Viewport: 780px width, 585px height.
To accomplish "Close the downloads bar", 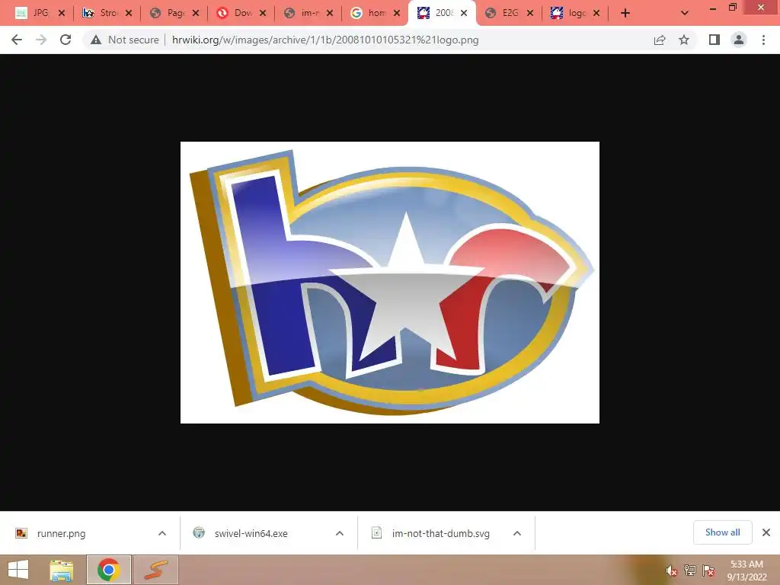I will pyautogui.click(x=766, y=532).
